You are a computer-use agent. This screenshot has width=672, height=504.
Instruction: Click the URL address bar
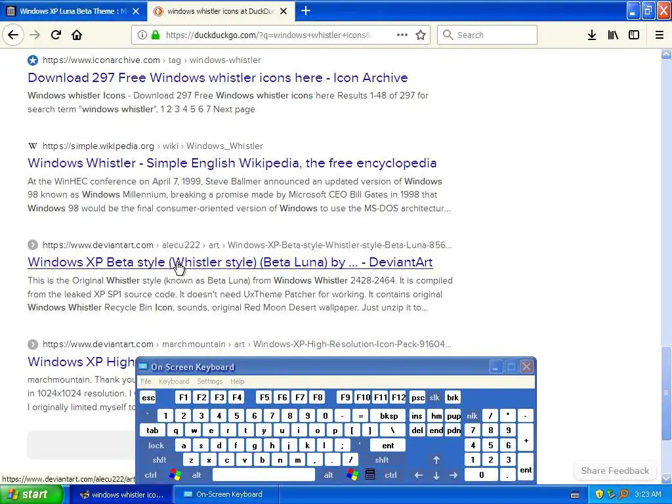coord(268,35)
